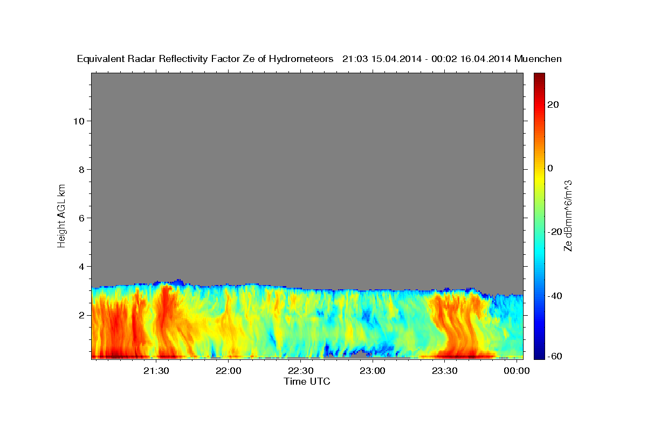Click the colorbar tick label '-20'
The image size is (647, 431).
[555, 232]
